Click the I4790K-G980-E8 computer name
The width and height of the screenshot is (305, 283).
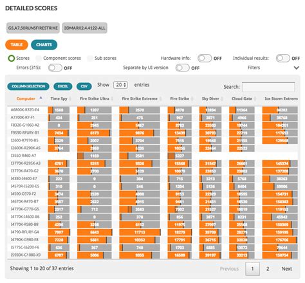click(x=24, y=240)
